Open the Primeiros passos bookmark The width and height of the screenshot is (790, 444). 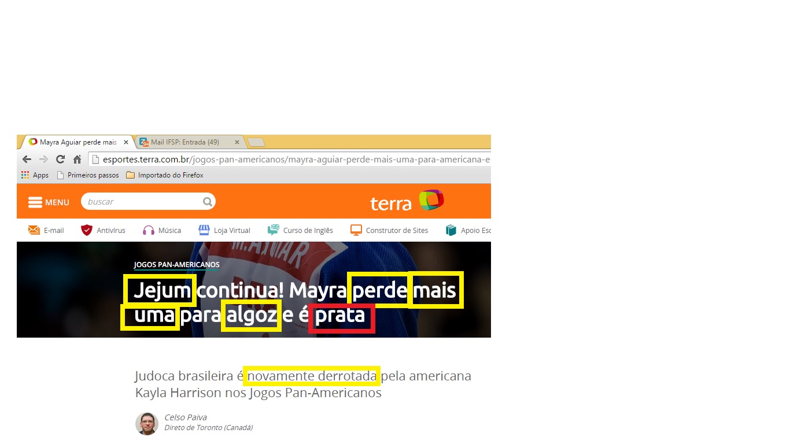point(87,175)
